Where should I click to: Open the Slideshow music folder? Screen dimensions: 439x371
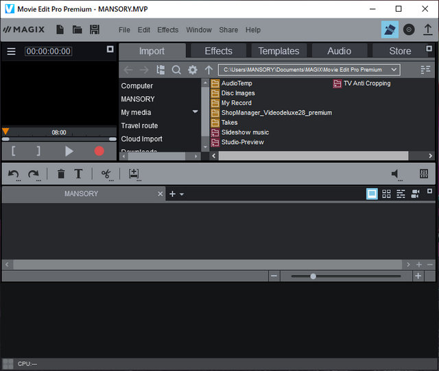click(245, 132)
